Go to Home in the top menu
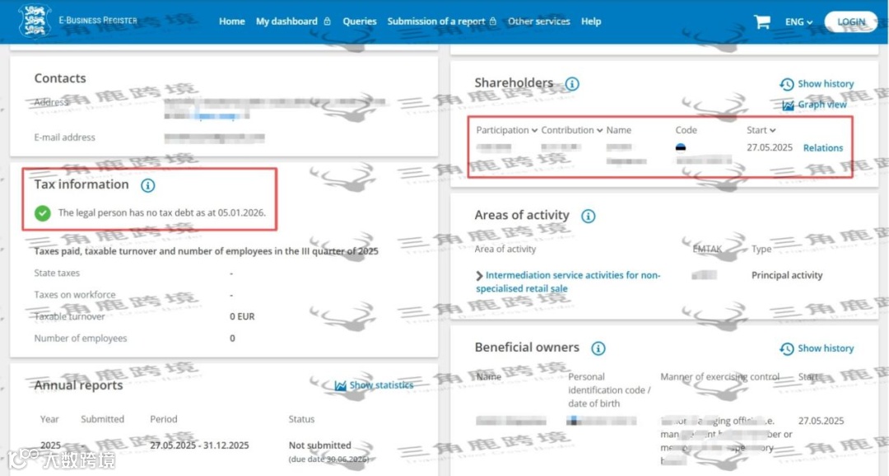This screenshot has height=476, width=889. (x=232, y=21)
